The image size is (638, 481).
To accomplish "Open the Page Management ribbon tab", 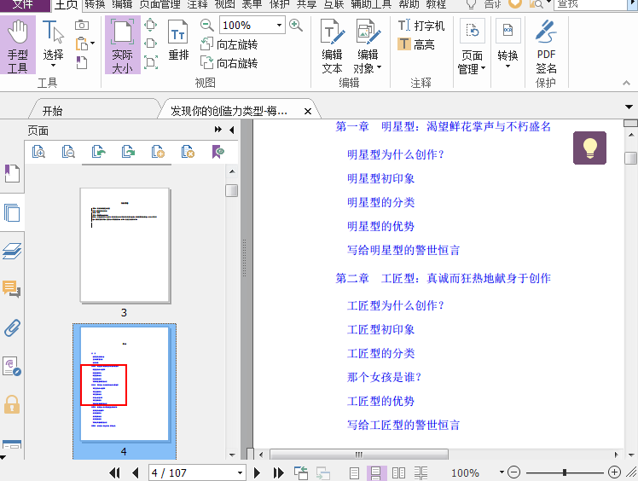I will point(160,4).
